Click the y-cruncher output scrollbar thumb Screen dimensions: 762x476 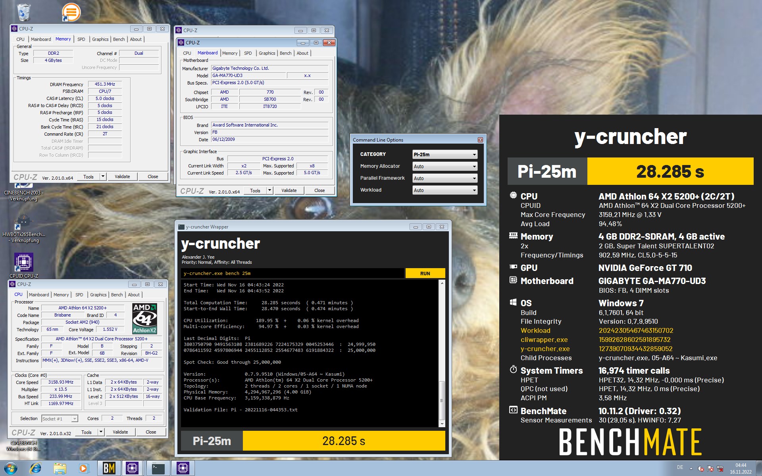click(442, 401)
